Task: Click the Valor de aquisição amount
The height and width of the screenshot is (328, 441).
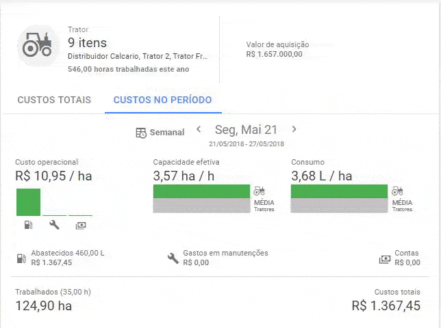Action: [274, 55]
